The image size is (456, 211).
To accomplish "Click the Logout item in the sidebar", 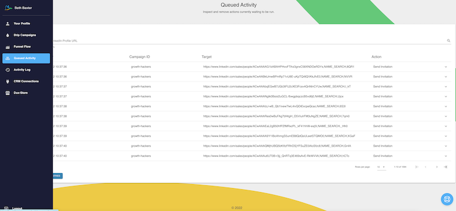I will (x=18, y=208).
